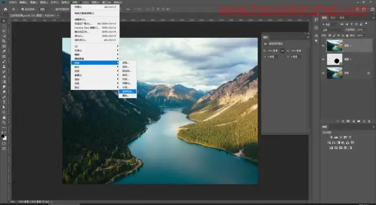Choose menu item with Shift+Ctrl+X shortcut

(x=95, y=36)
